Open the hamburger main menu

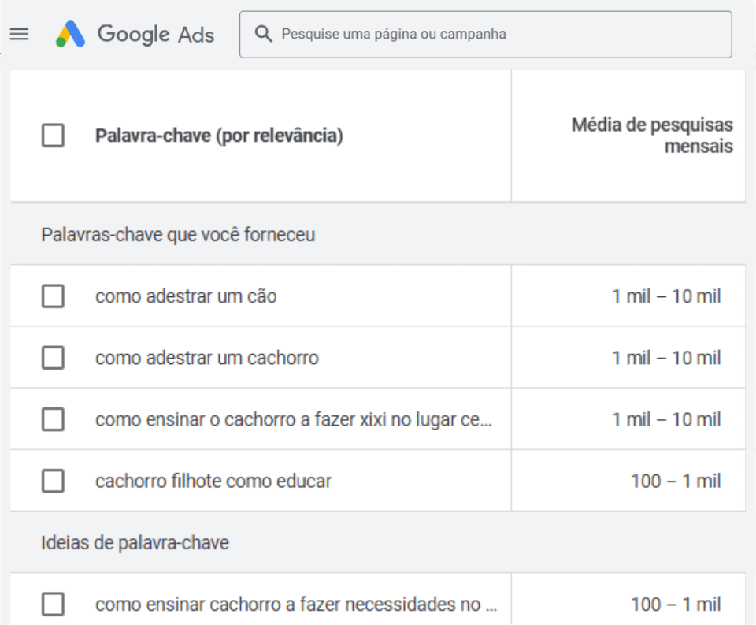click(19, 34)
